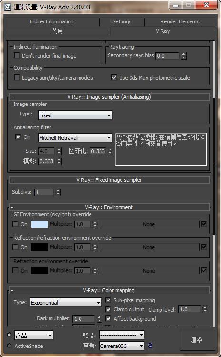Toggle map enable checkbox for GI Environment
This screenshot has height=357, width=221.
coord(204,224)
